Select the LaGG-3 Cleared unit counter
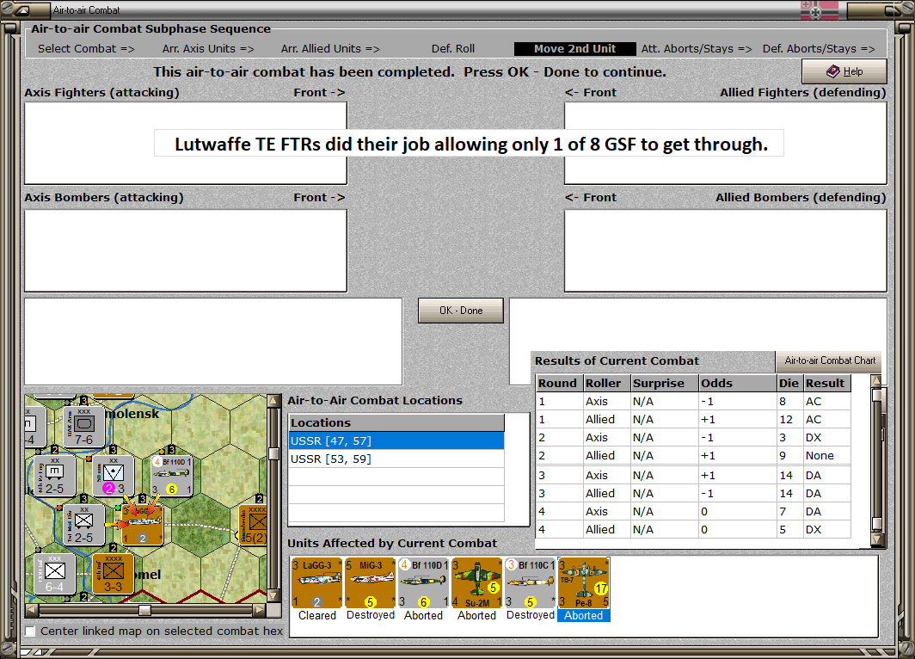Viewport: 915px width, 659px height. (x=316, y=582)
